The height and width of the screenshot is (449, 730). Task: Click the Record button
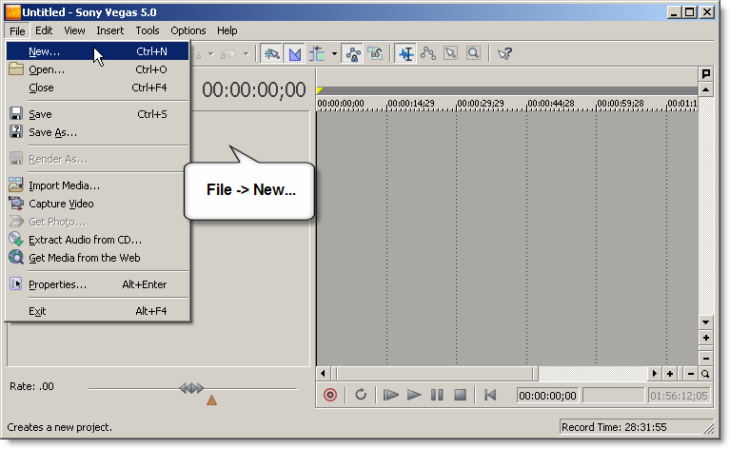(330, 395)
